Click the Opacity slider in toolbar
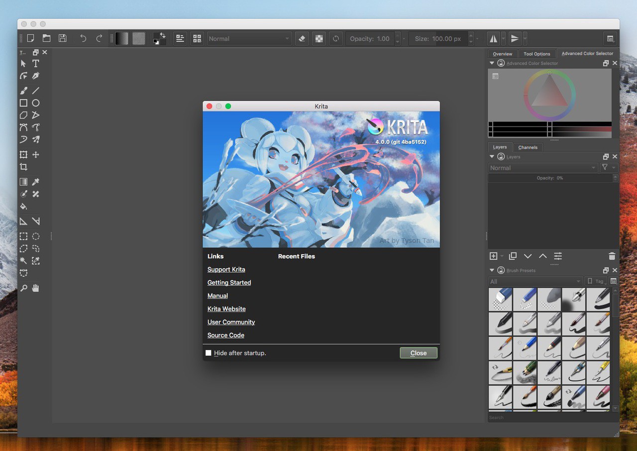 pyautogui.click(x=370, y=38)
